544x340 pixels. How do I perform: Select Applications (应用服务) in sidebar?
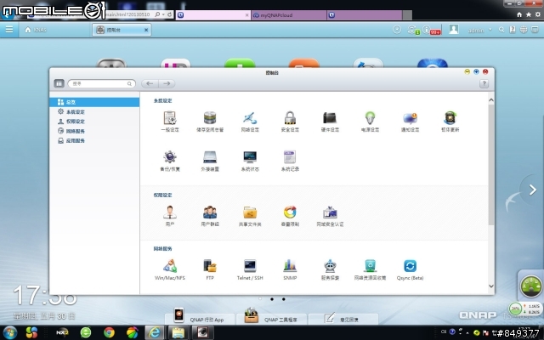94,140
